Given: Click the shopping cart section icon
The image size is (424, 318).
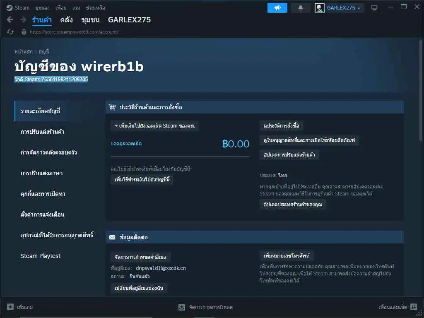Looking at the screenshot, I should click(x=112, y=107).
